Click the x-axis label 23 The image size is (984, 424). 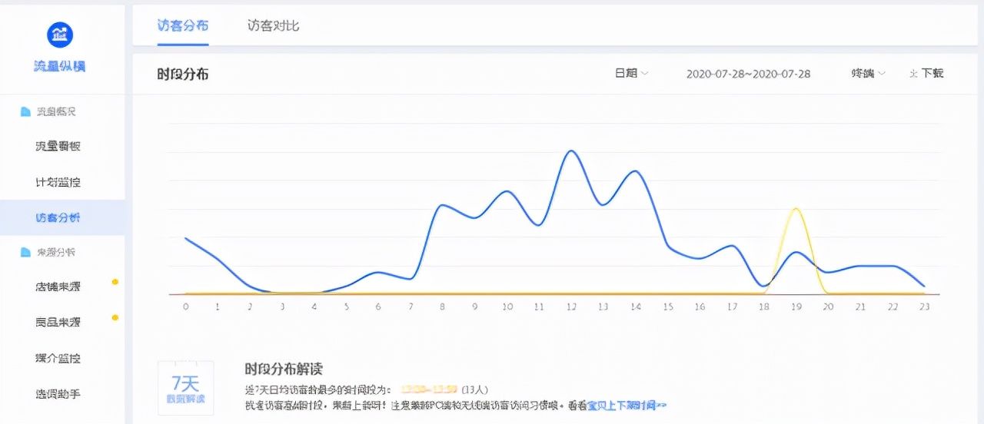click(925, 306)
